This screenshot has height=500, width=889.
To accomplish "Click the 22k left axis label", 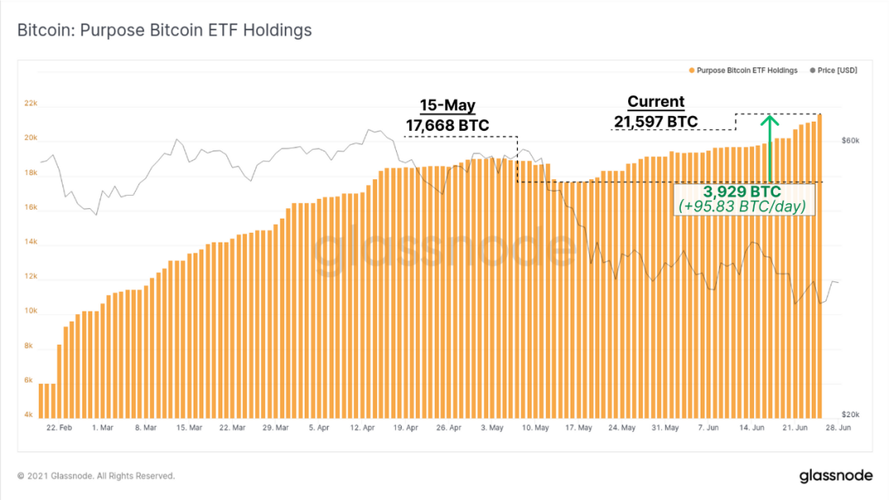I will coord(30,103).
